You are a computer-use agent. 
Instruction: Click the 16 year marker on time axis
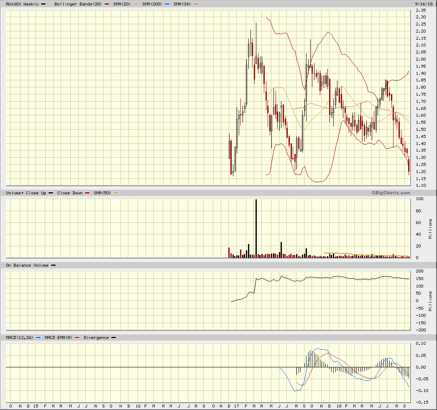coord(138,406)
